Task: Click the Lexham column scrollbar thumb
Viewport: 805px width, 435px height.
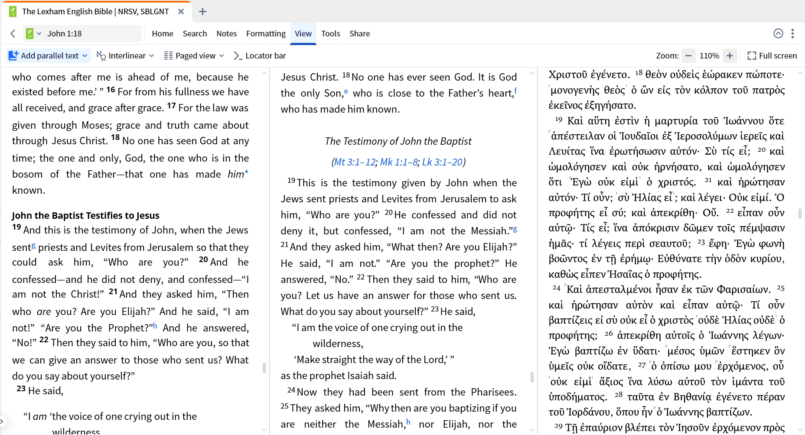Action: [x=264, y=368]
